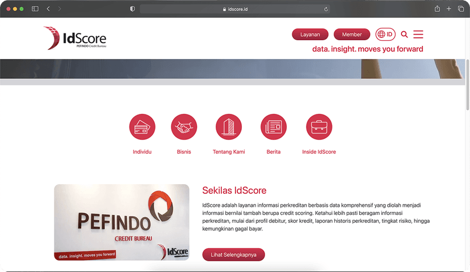Click the Tentang Kami text link
Screen dimensions: 470x272
tap(229, 152)
